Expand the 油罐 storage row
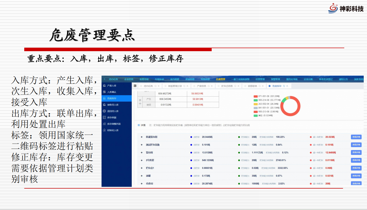Image resolution: width=367 pixels, height=210 pixels. pyautogui.click(x=142, y=176)
